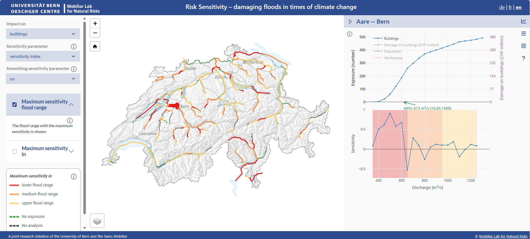Show info for Sensitivity parameter
530x239 pixels.
[74, 47]
